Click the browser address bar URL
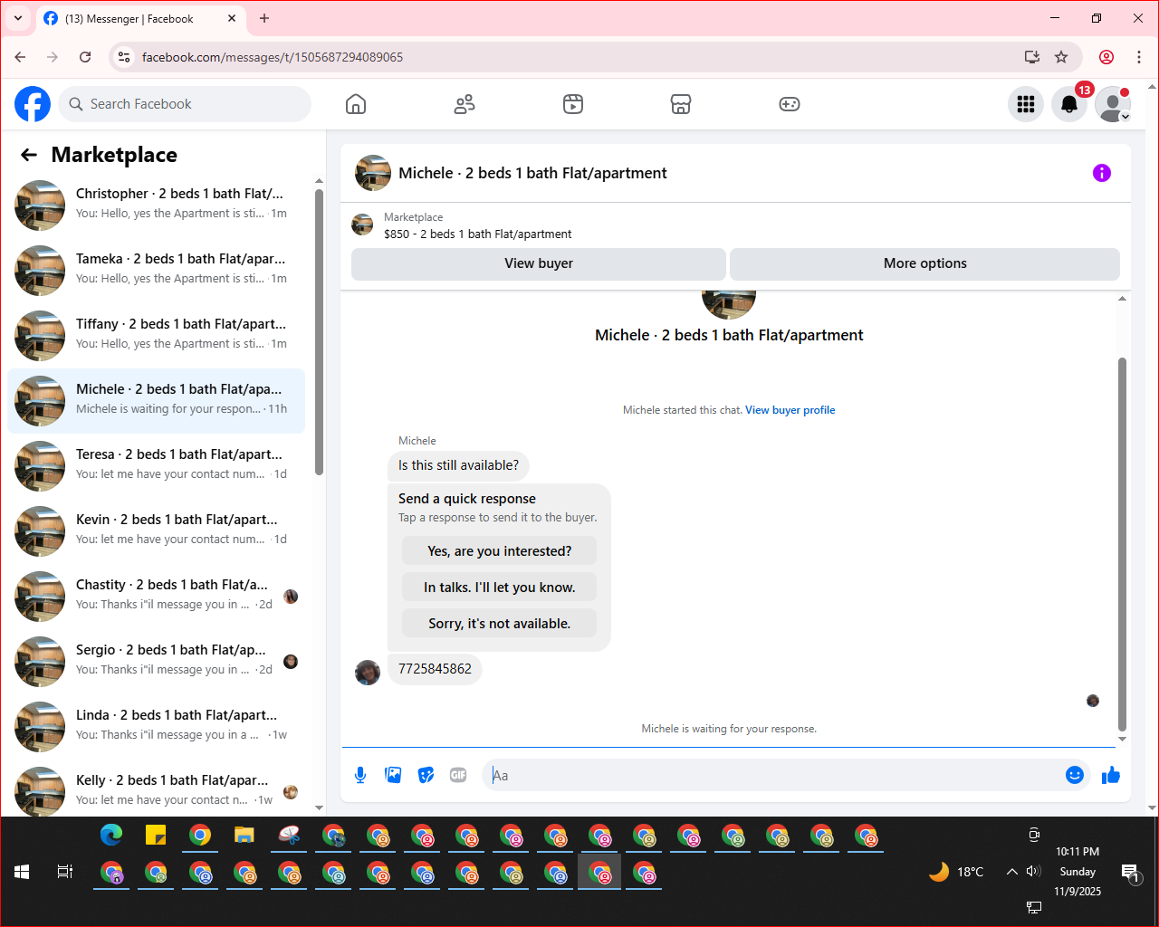The image size is (1159, 927). [x=273, y=57]
